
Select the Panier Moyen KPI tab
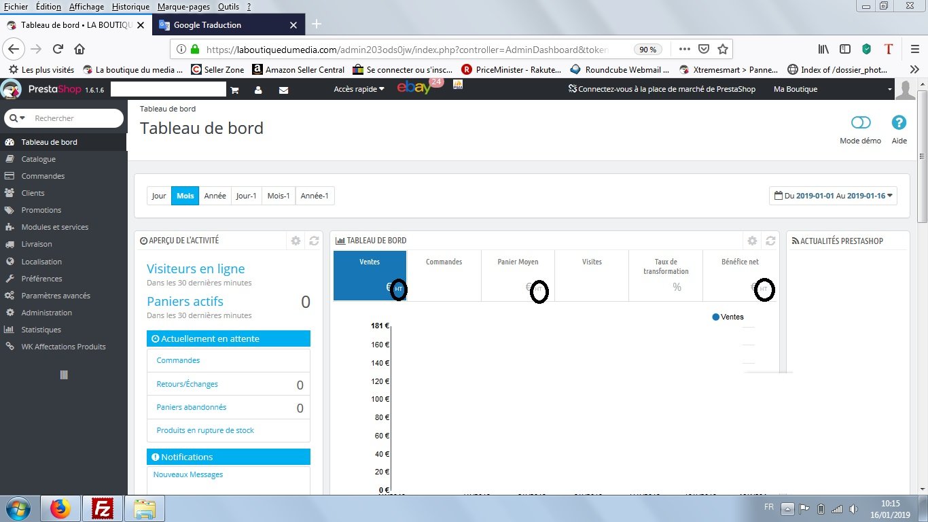pos(518,276)
